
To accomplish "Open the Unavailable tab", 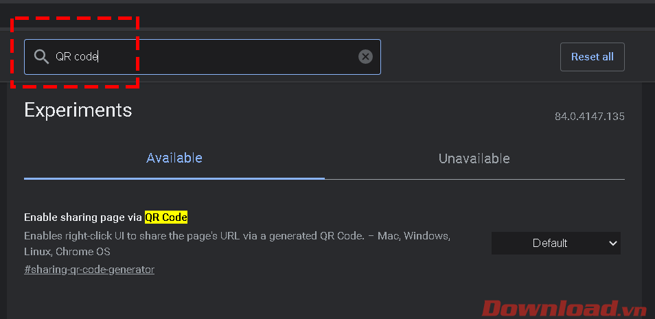I will click(474, 158).
